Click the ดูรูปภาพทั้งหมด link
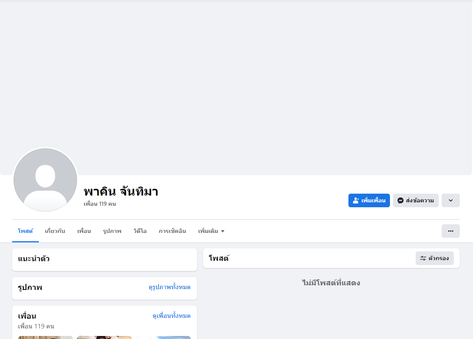The image size is (473, 339). click(x=169, y=287)
